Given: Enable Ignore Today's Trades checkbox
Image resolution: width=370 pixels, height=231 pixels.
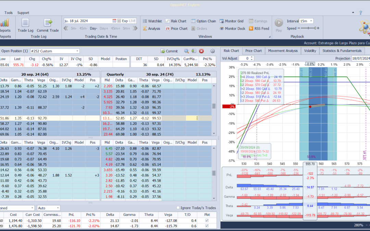Looking at the screenshot, I should (x=178, y=208).
